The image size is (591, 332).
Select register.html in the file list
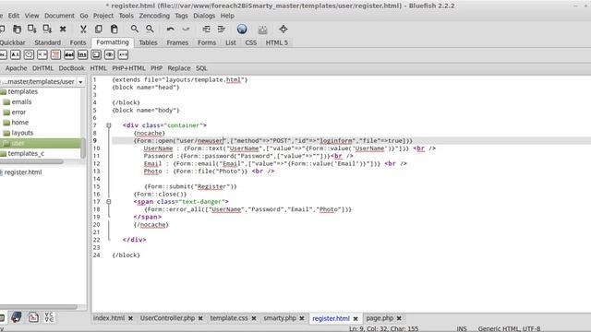click(23, 172)
